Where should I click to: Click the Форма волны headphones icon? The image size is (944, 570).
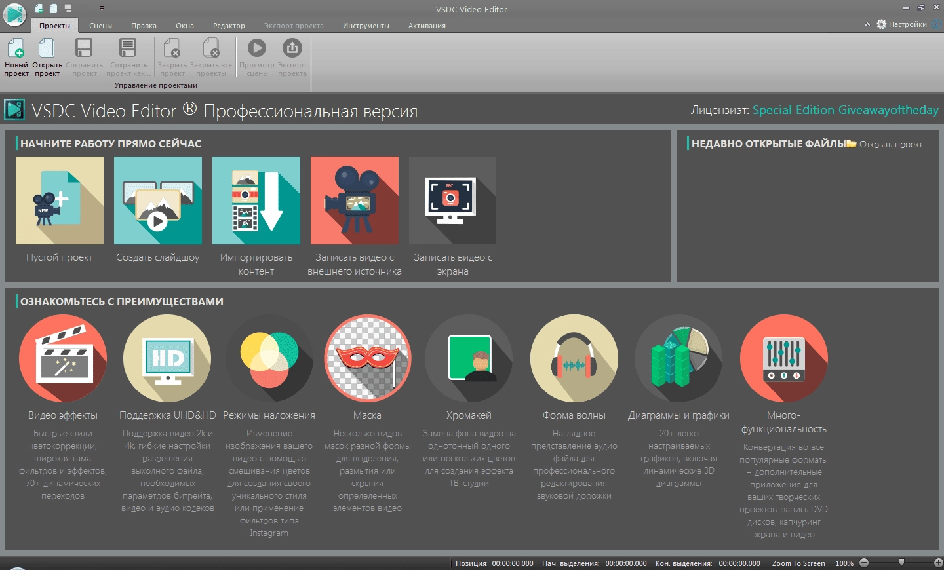pyautogui.click(x=574, y=358)
